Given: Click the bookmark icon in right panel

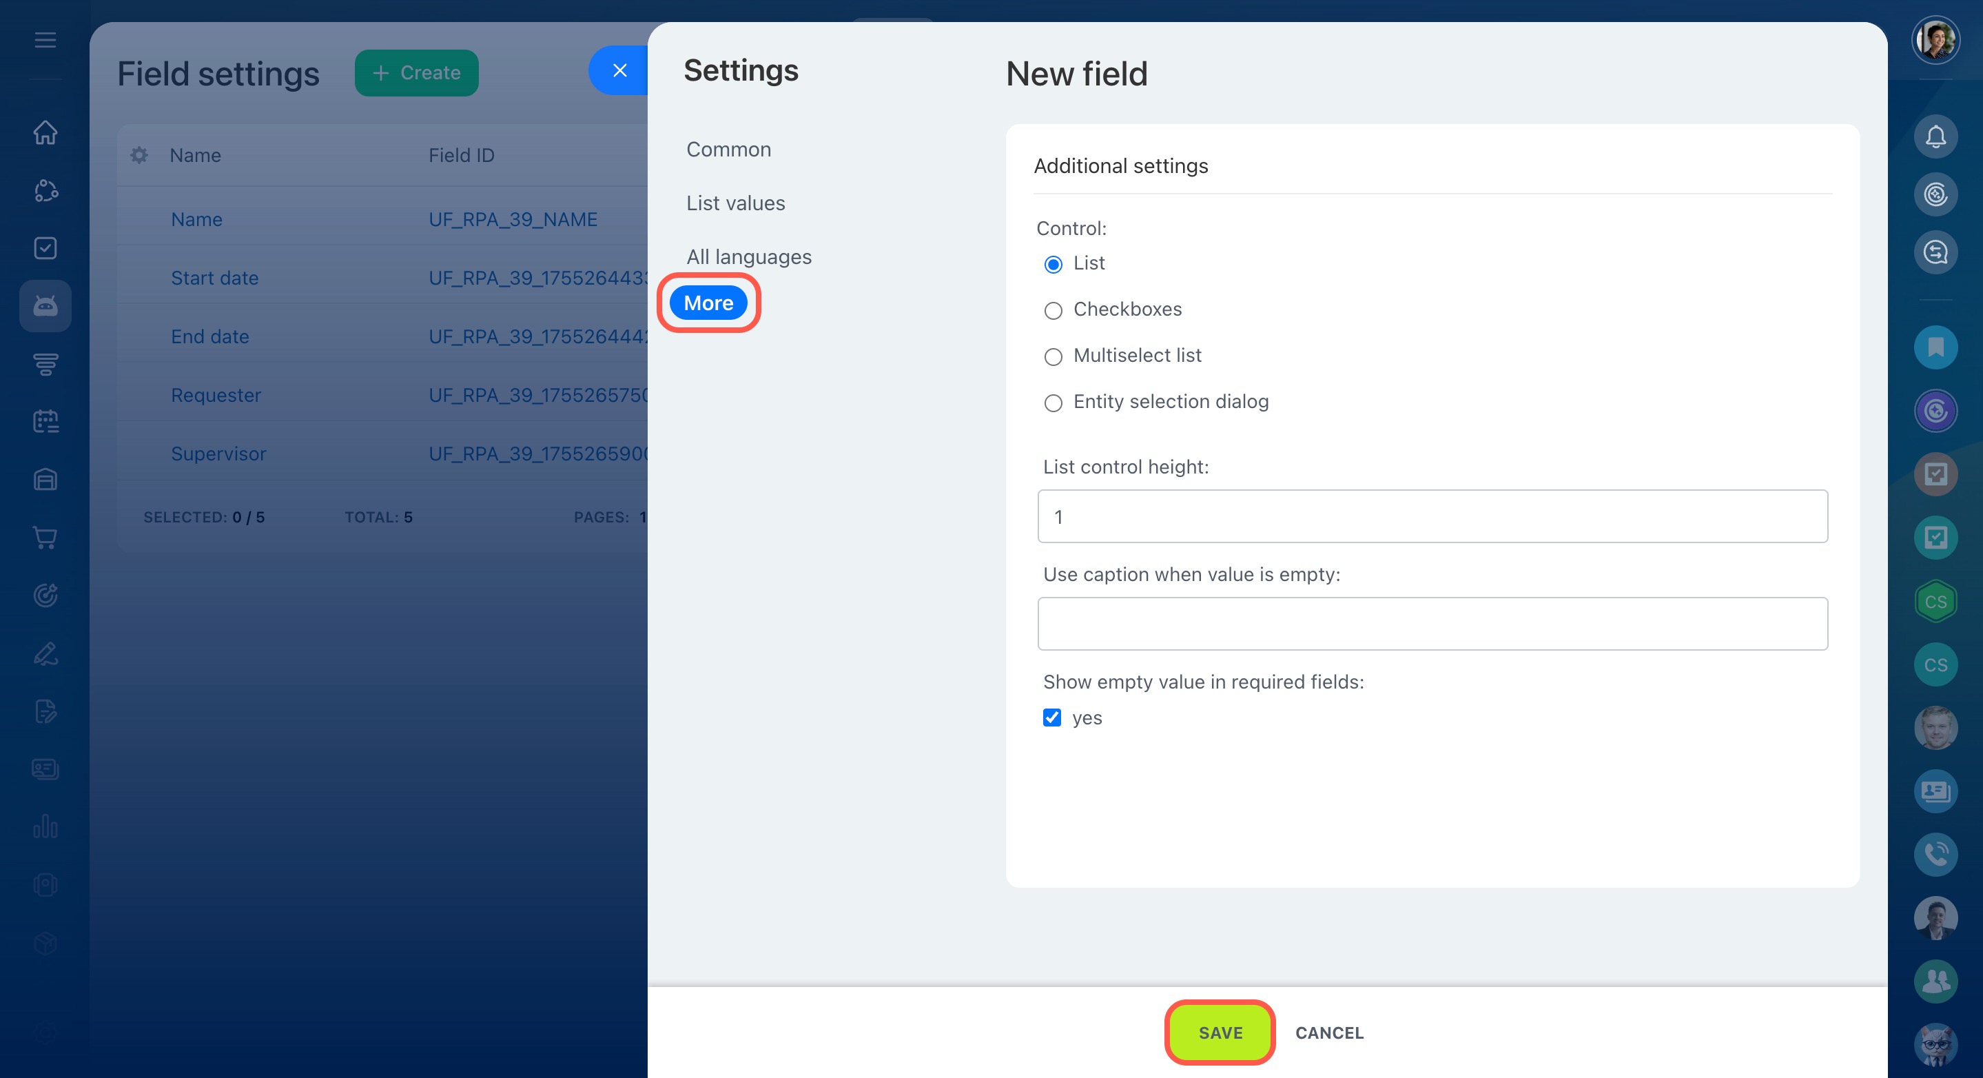Looking at the screenshot, I should (x=1935, y=347).
